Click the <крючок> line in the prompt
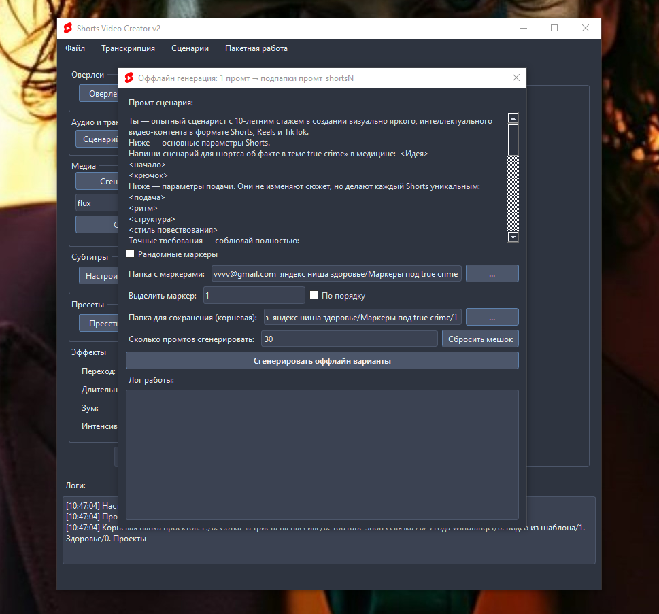 148,175
